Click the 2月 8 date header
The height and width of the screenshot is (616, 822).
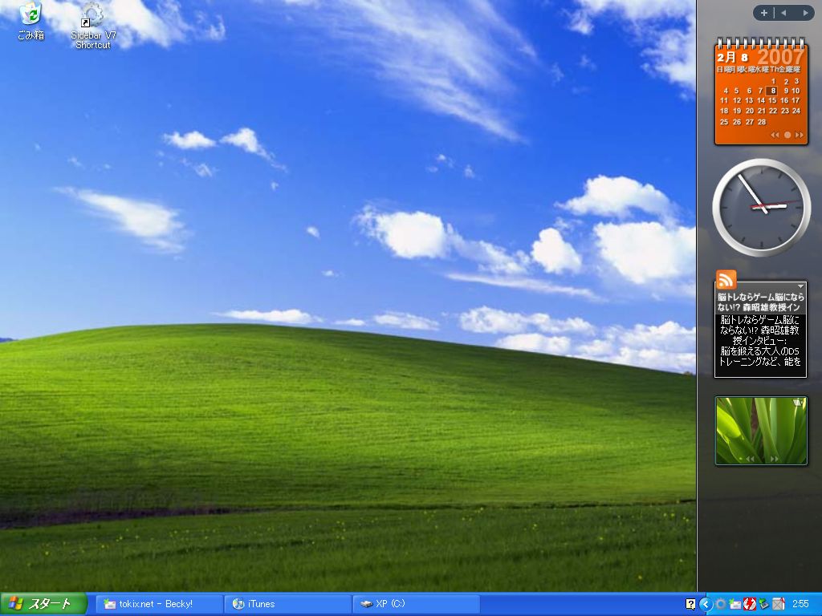733,58
